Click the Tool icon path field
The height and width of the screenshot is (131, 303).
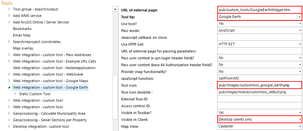(x=260, y=85)
